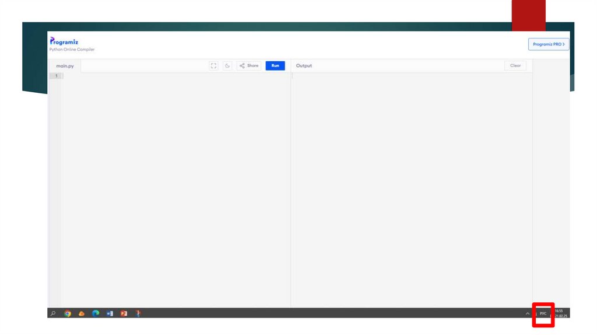Viewport: 597px width, 335px height.
Task: Run the Python code
Action: coord(275,65)
